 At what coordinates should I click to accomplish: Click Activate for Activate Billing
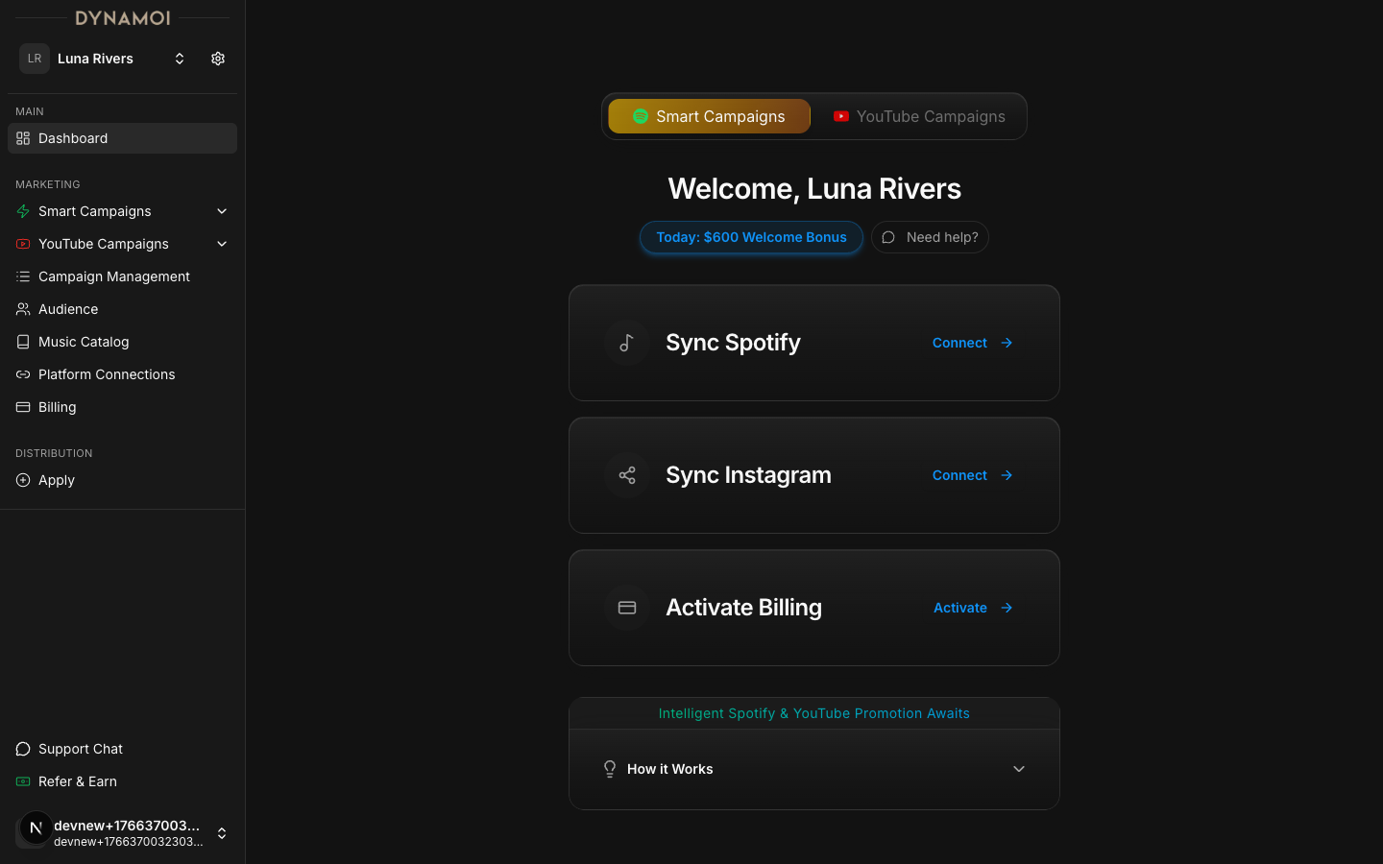point(973,608)
